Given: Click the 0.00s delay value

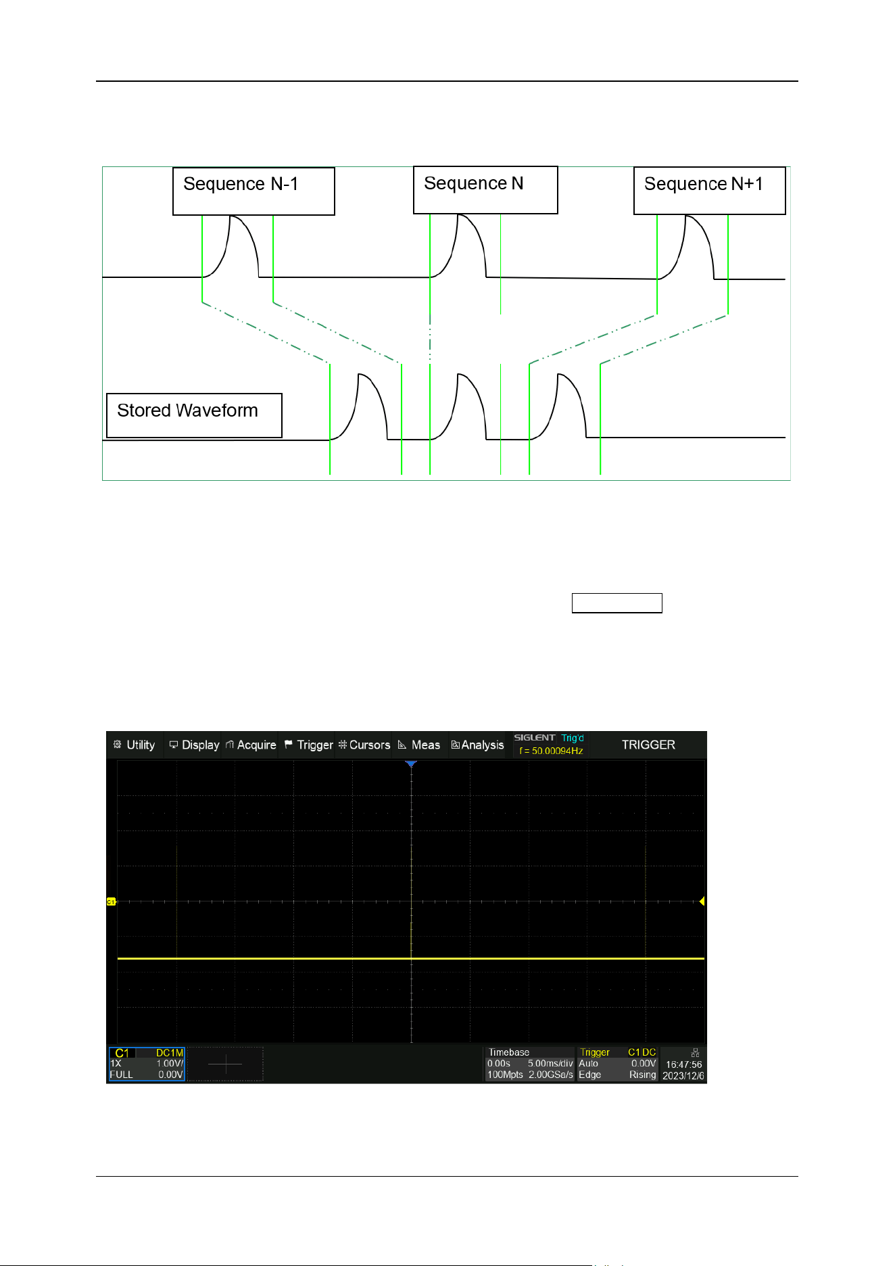Looking at the screenshot, I should pyautogui.click(x=499, y=1064).
